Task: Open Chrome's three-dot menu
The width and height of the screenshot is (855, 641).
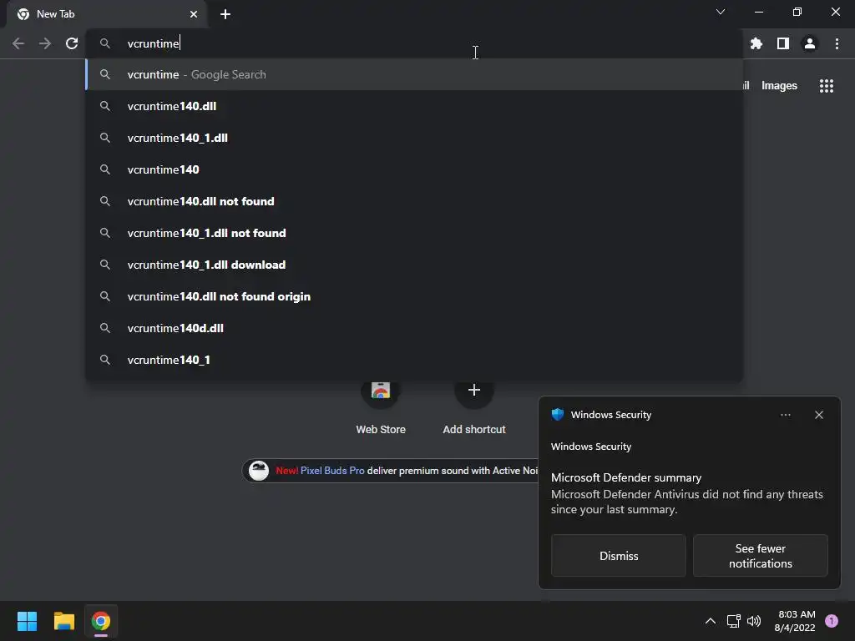Action: click(x=837, y=43)
